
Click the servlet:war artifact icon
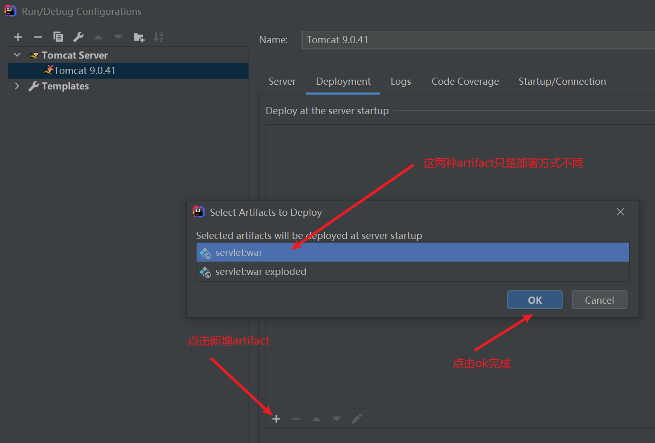click(x=205, y=253)
